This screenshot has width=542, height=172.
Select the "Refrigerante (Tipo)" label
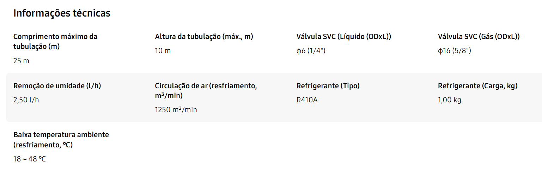click(328, 86)
